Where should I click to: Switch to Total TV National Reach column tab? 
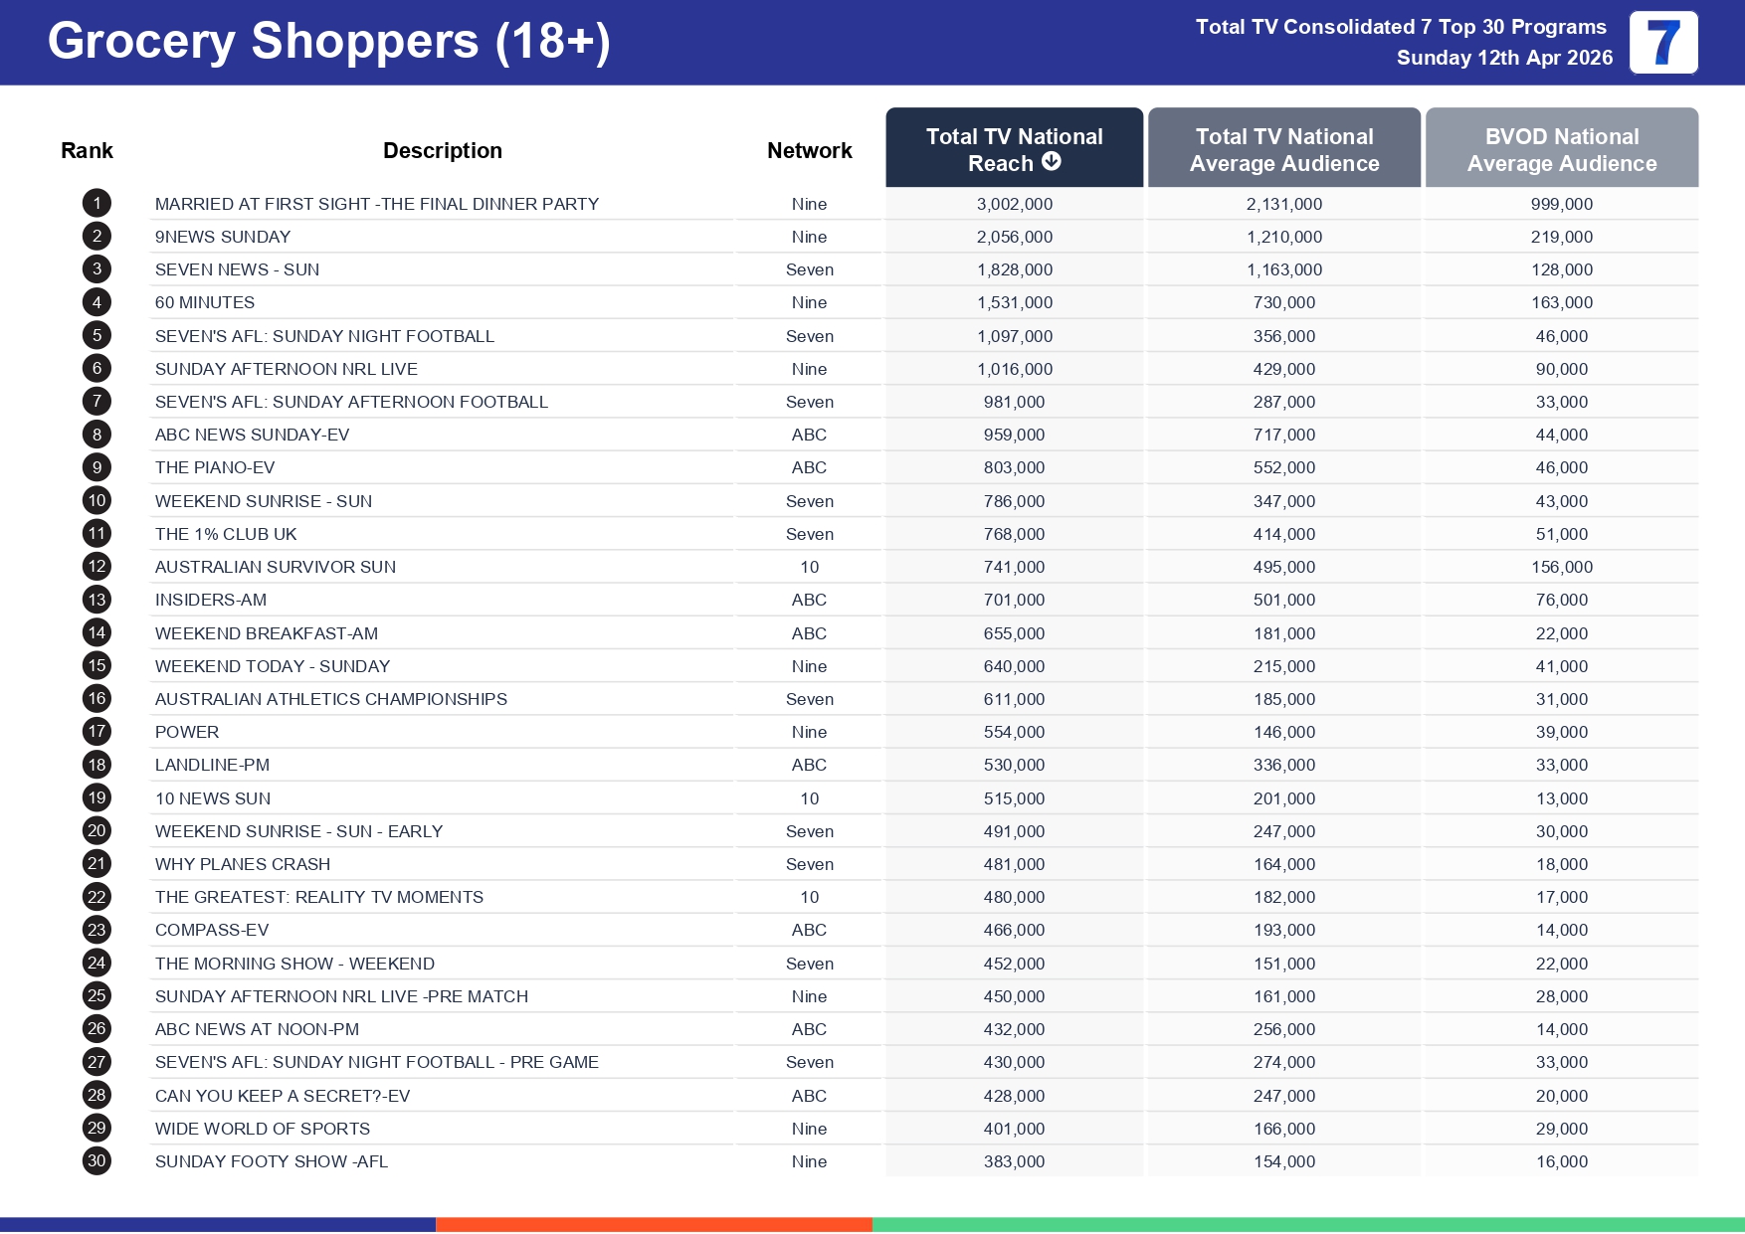pos(1014,148)
